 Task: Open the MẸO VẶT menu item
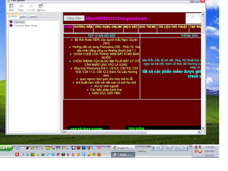(x=131, y=27)
